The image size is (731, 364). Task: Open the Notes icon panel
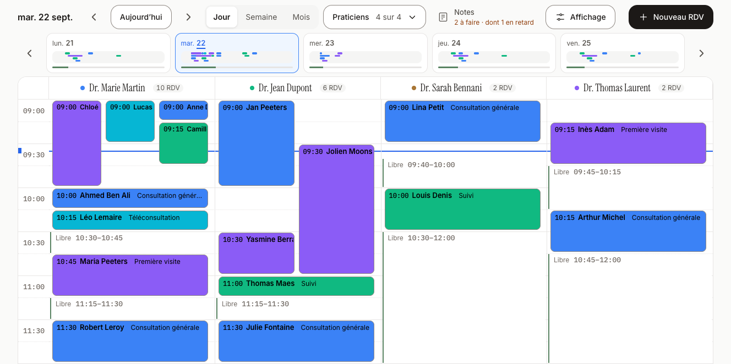(x=443, y=17)
